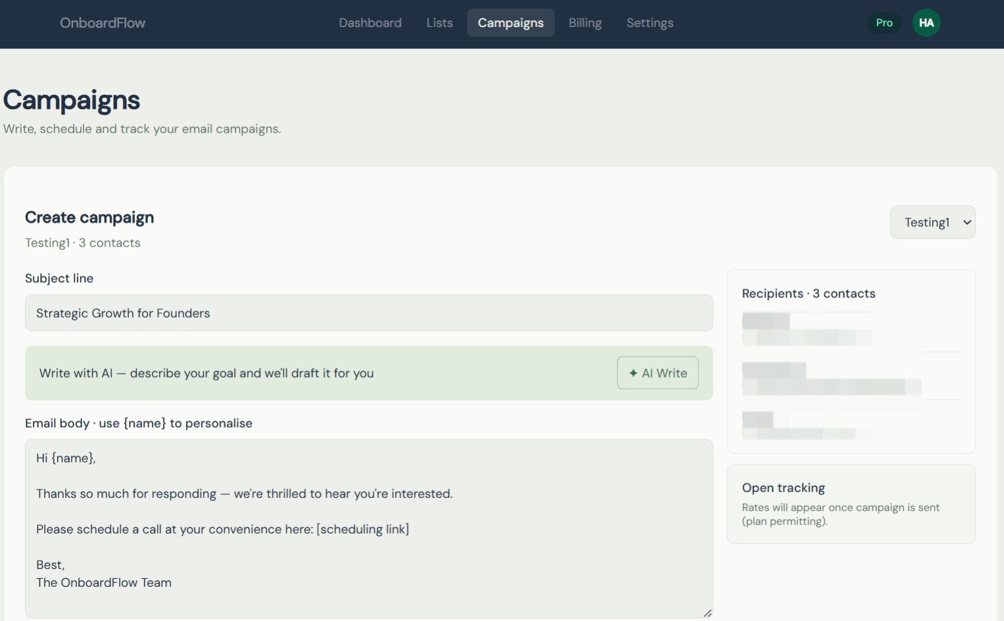
Task: Click 'Write, schedule and track' subtitle text
Action: click(x=142, y=129)
